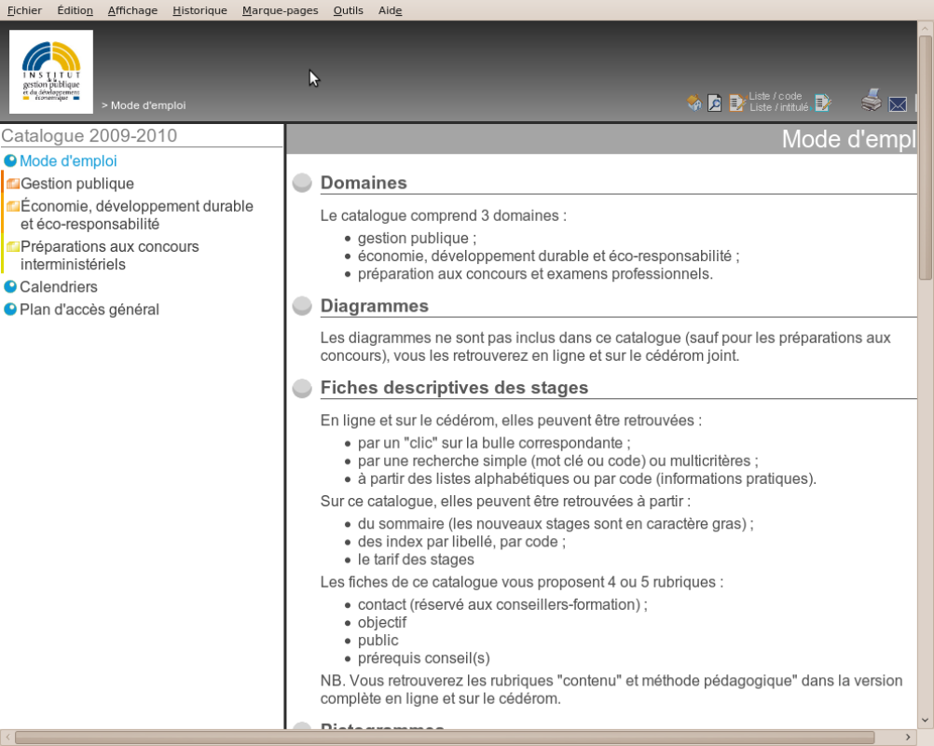The image size is (934, 746).
Task: Select Mode d'emploi in the sidebar
Action: point(68,161)
